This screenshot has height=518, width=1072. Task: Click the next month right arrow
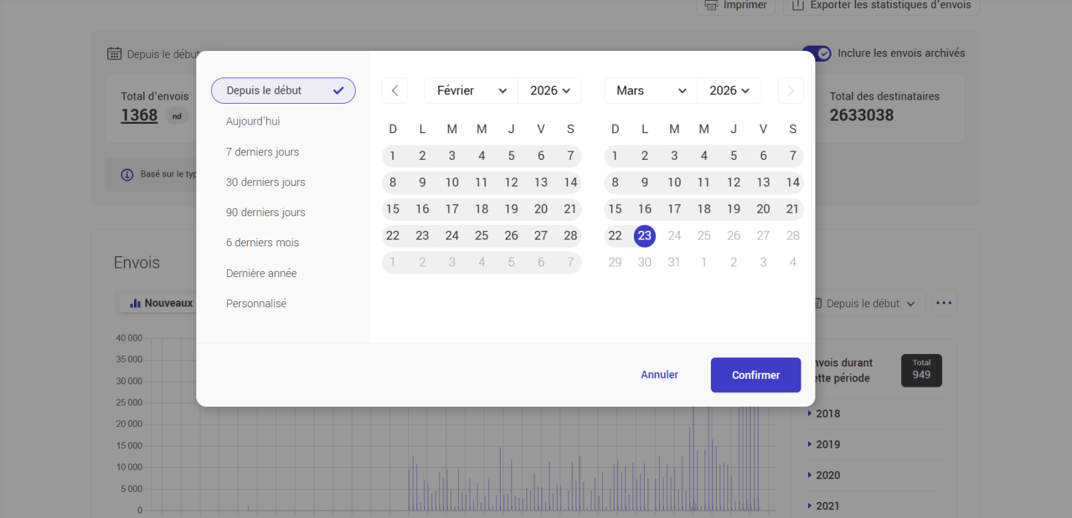tap(791, 91)
